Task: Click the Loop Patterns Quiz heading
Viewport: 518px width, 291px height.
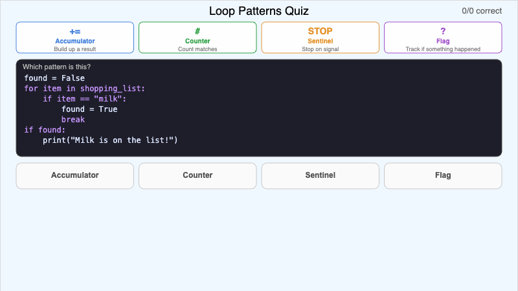Action: 259,11
